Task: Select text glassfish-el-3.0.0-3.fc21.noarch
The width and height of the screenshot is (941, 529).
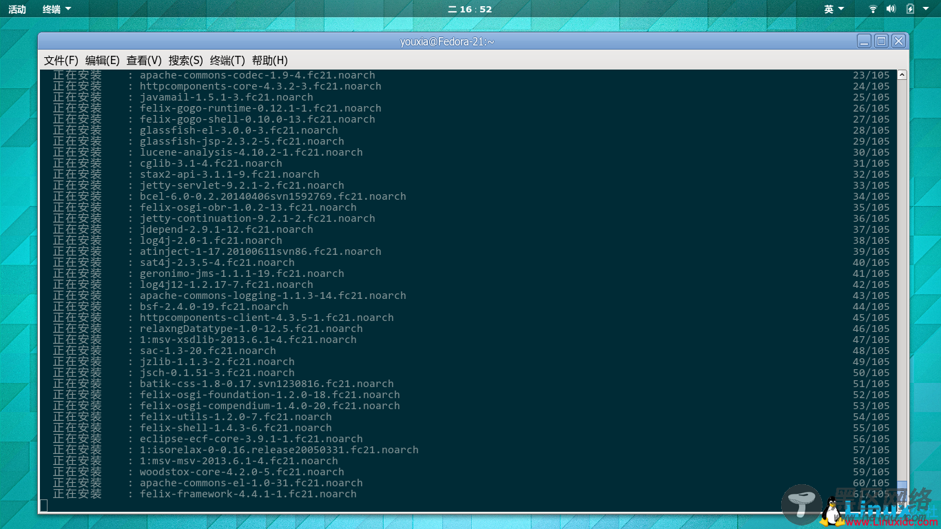Action: (239, 130)
